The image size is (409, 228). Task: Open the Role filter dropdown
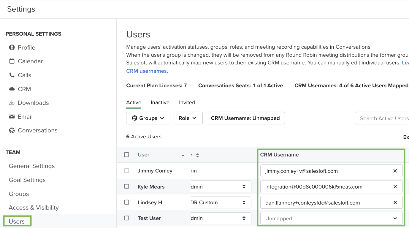(x=188, y=118)
